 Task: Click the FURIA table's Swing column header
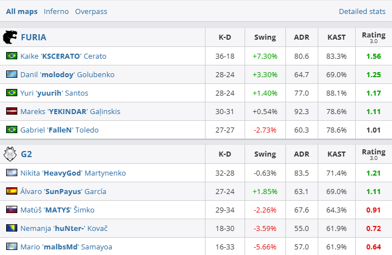(x=265, y=37)
